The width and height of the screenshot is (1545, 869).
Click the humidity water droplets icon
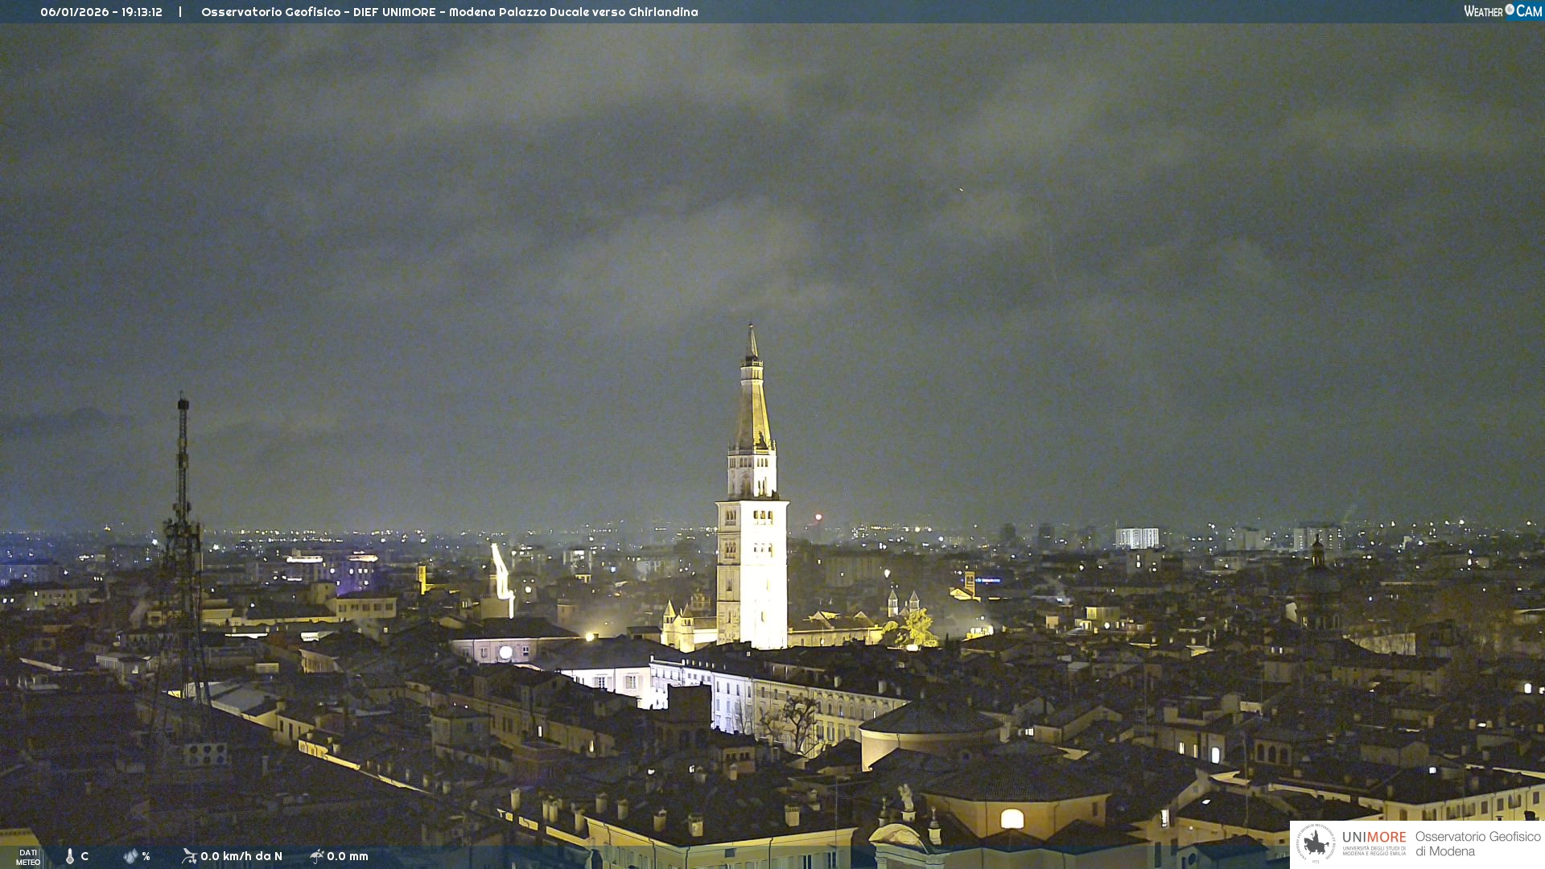coord(130,856)
